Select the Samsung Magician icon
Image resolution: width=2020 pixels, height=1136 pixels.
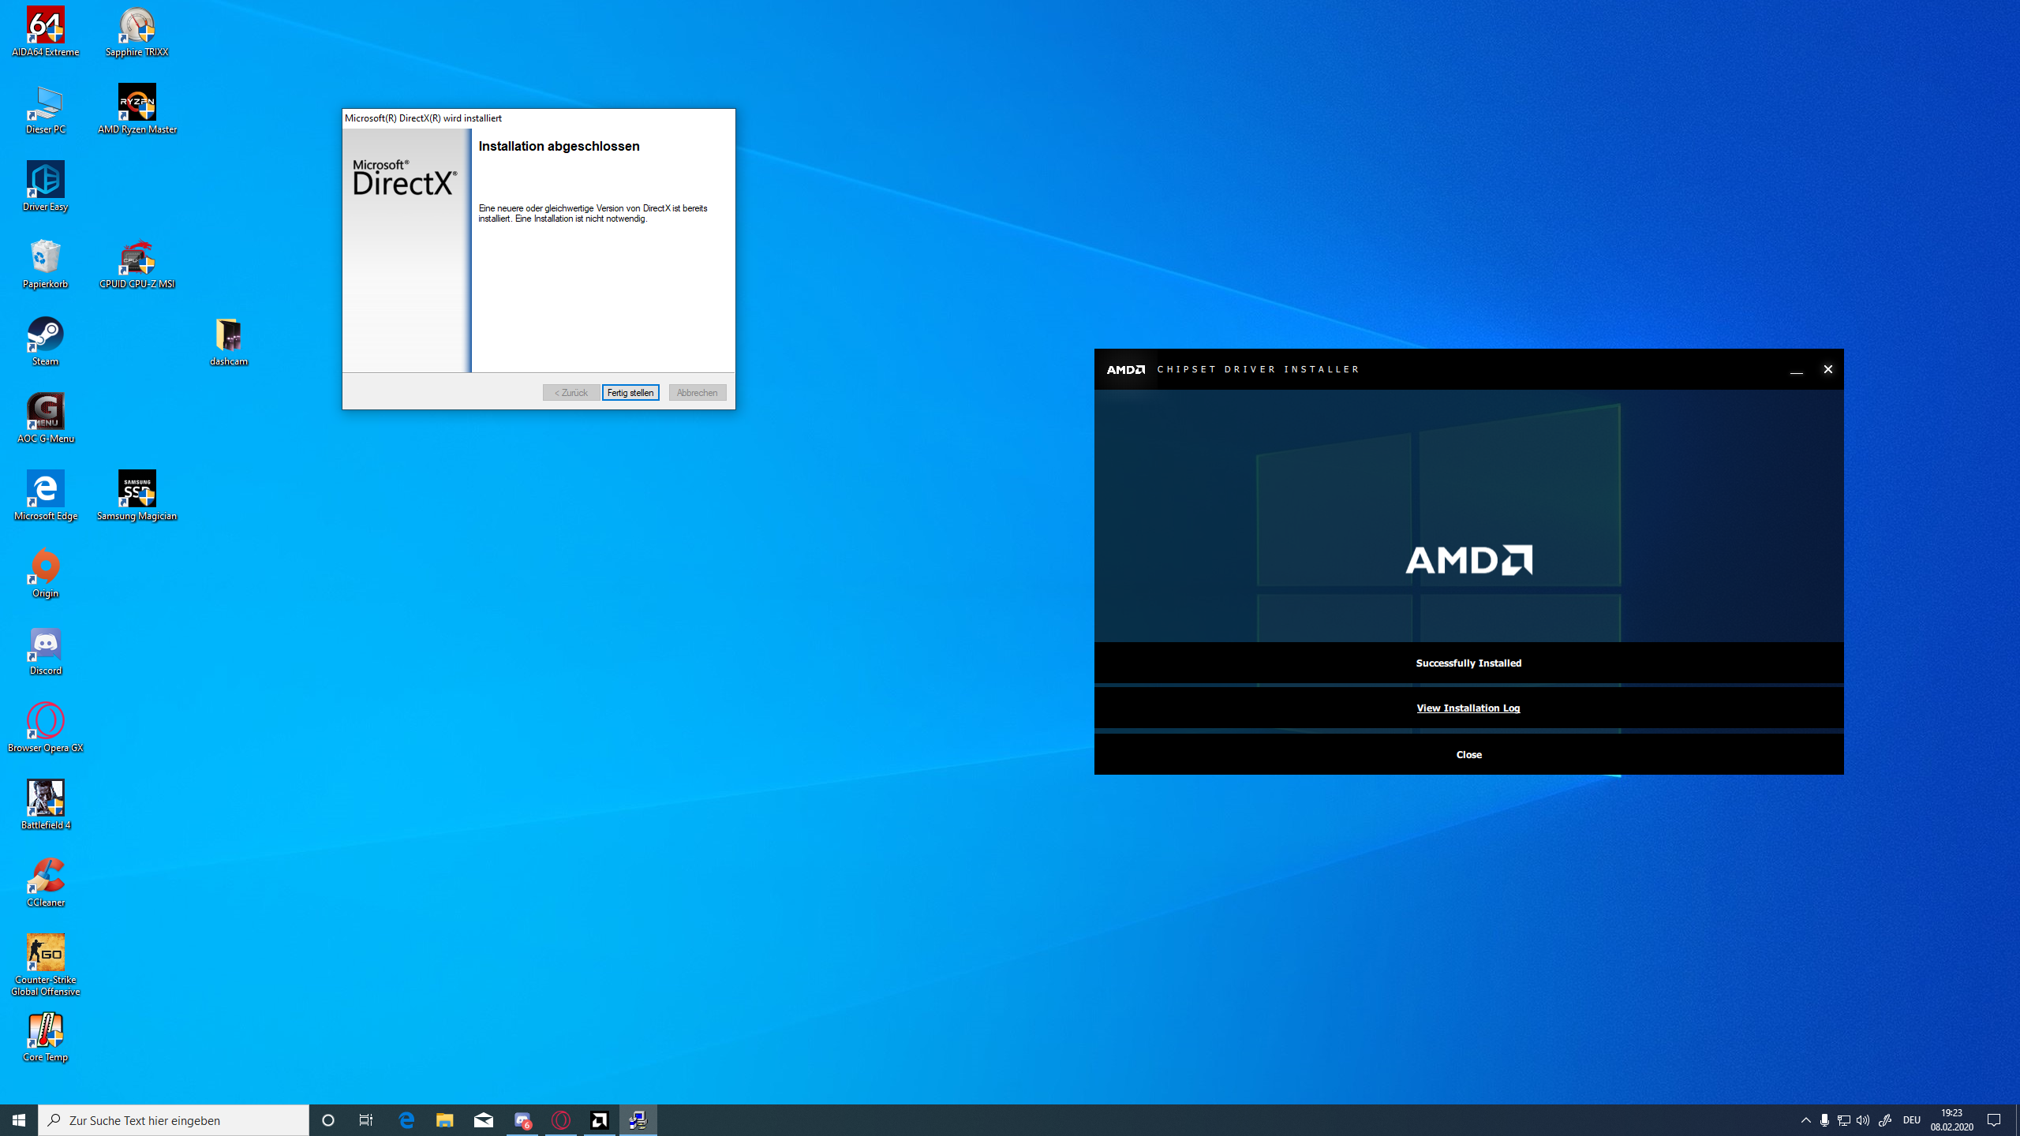137,490
